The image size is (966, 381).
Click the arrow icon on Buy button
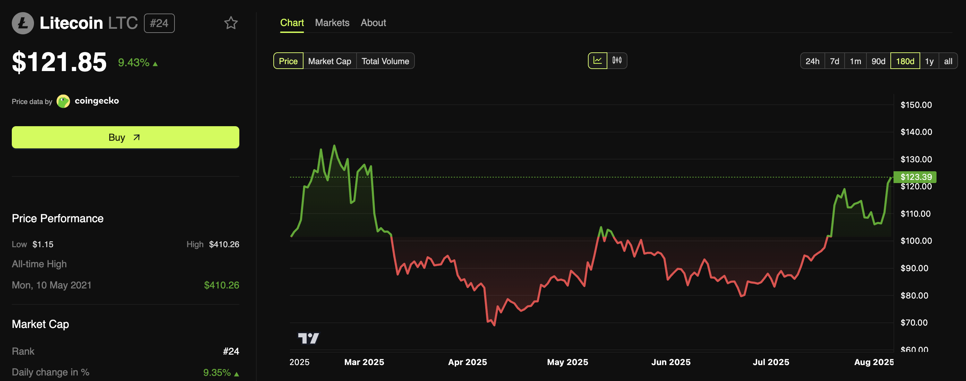[137, 138]
